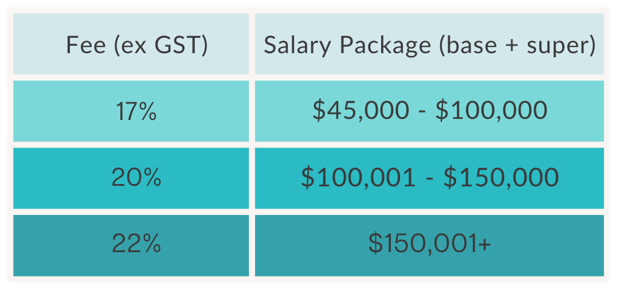Click the $150,001+ salary cell
This screenshot has height=291, width=619.
pyautogui.click(x=429, y=245)
